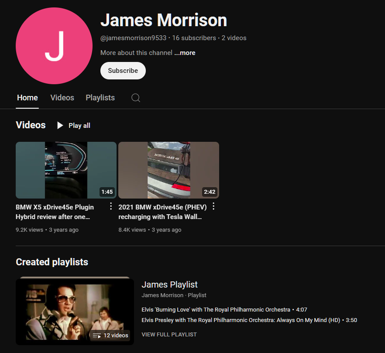Click the Videos section heading

31,125
